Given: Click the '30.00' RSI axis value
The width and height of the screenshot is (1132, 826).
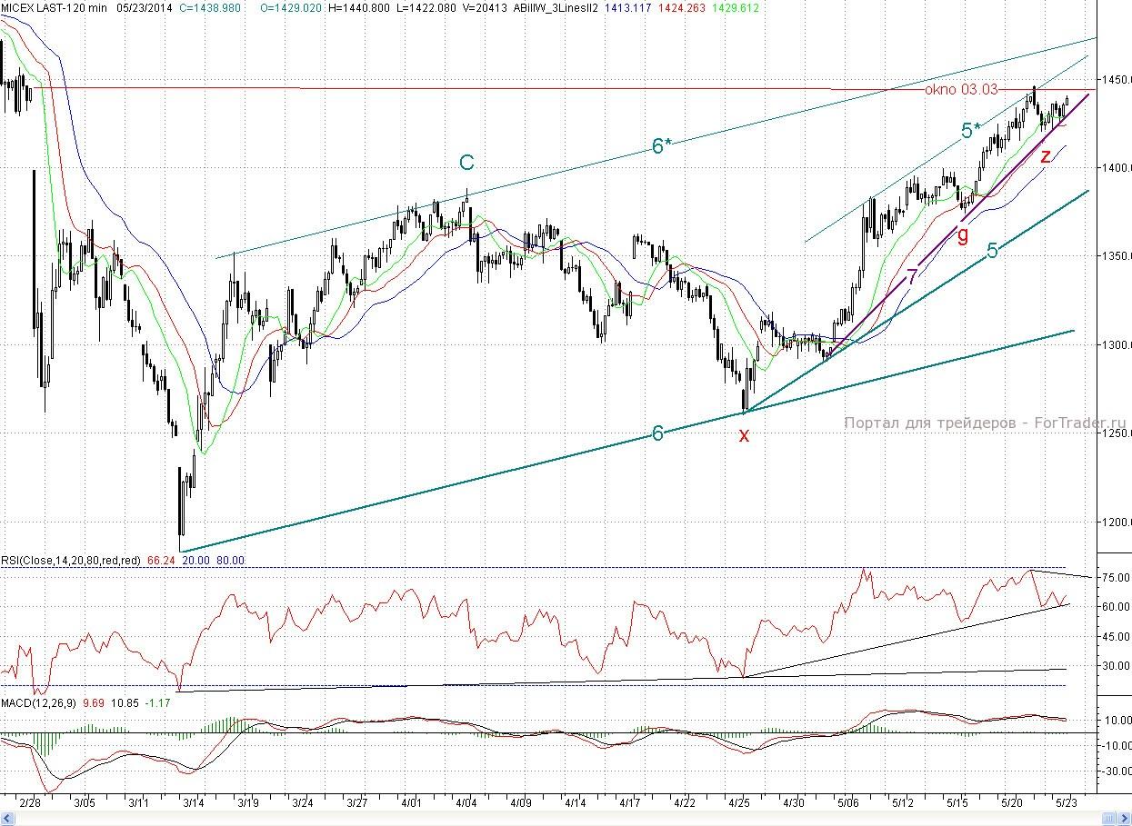Looking at the screenshot, I should coord(1116,666).
